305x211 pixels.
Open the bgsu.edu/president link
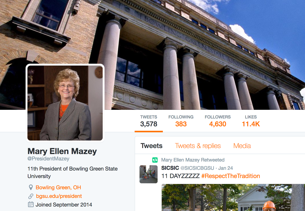(59, 196)
